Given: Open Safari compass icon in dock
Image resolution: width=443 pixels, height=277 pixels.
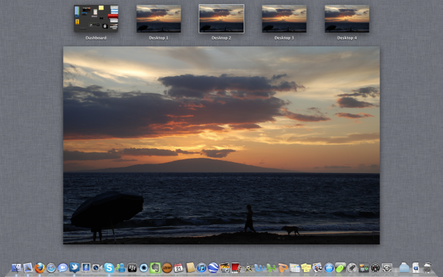Looking at the screenshot, I should [51, 267].
